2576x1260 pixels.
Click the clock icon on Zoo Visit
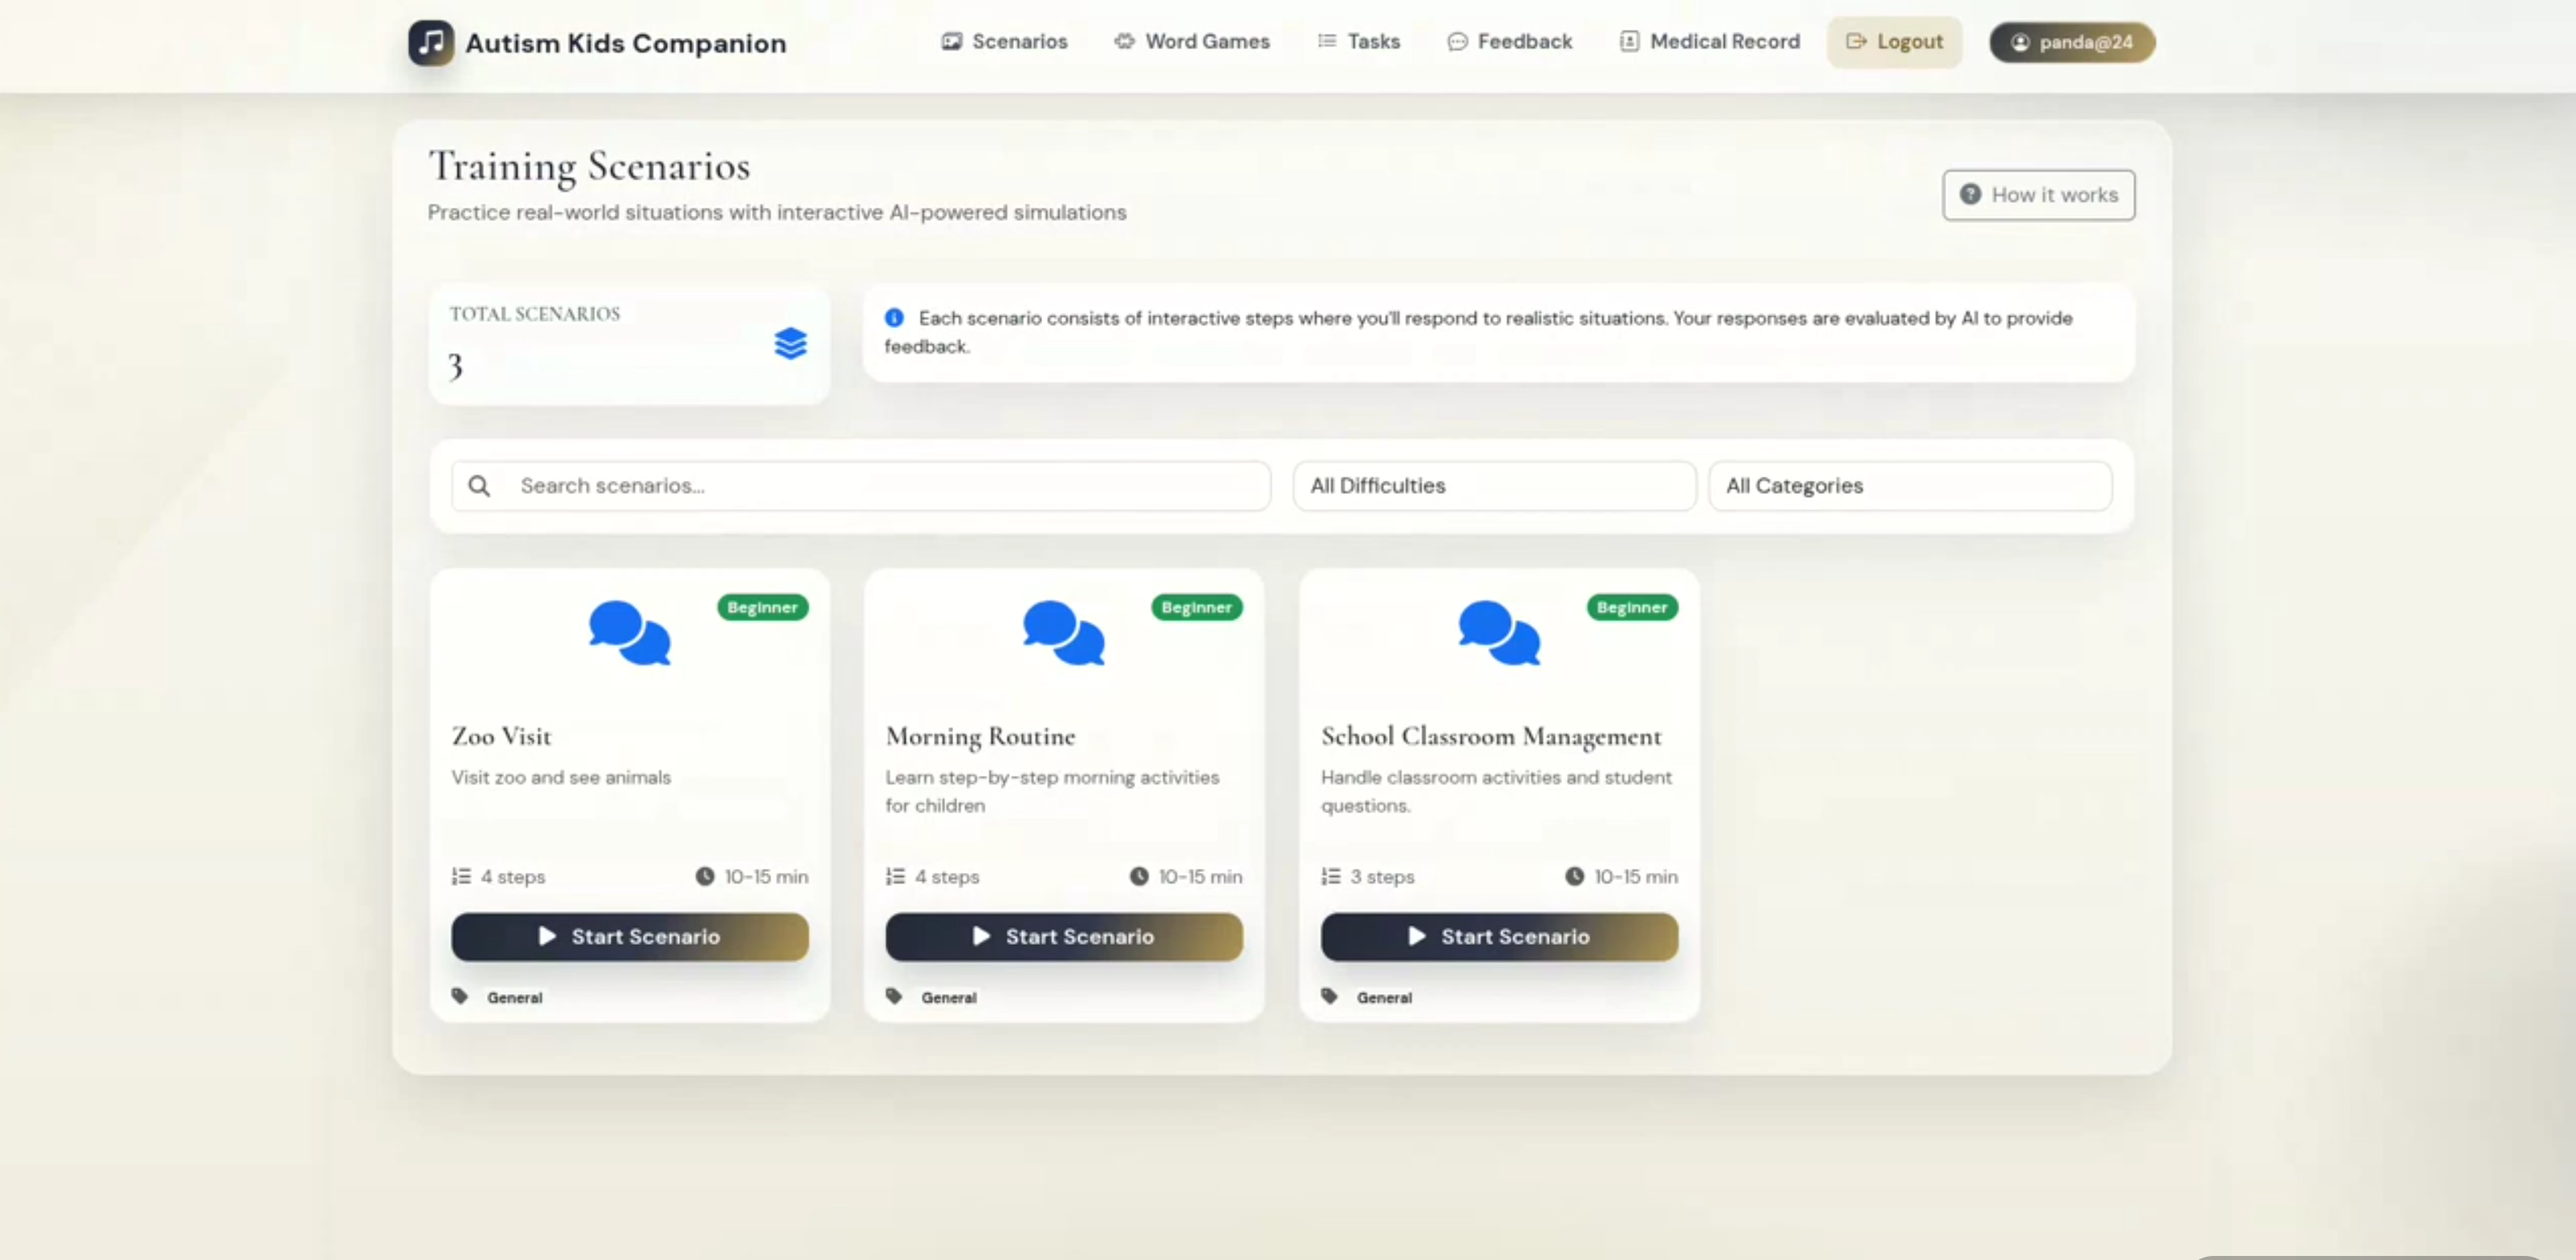[x=705, y=876]
